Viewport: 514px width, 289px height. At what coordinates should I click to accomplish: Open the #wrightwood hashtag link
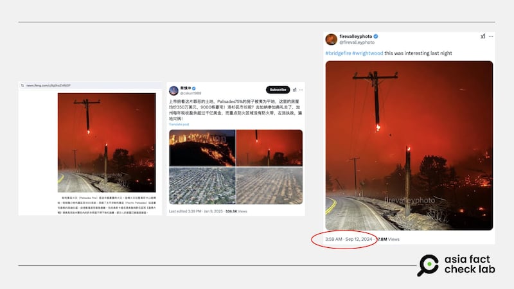coord(368,53)
